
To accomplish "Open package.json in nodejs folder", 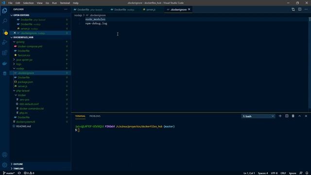I will 40,82.
